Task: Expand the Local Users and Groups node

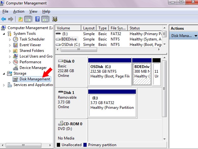Action: 10,57
